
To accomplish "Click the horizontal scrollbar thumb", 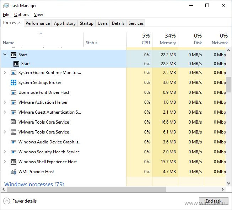I will pos(86,189).
